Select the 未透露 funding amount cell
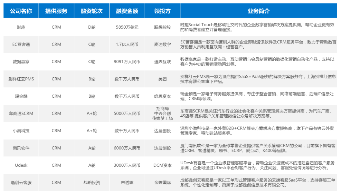 (127, 183)
